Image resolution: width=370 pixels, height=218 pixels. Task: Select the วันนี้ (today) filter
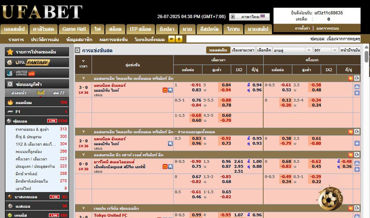(40, 93)
